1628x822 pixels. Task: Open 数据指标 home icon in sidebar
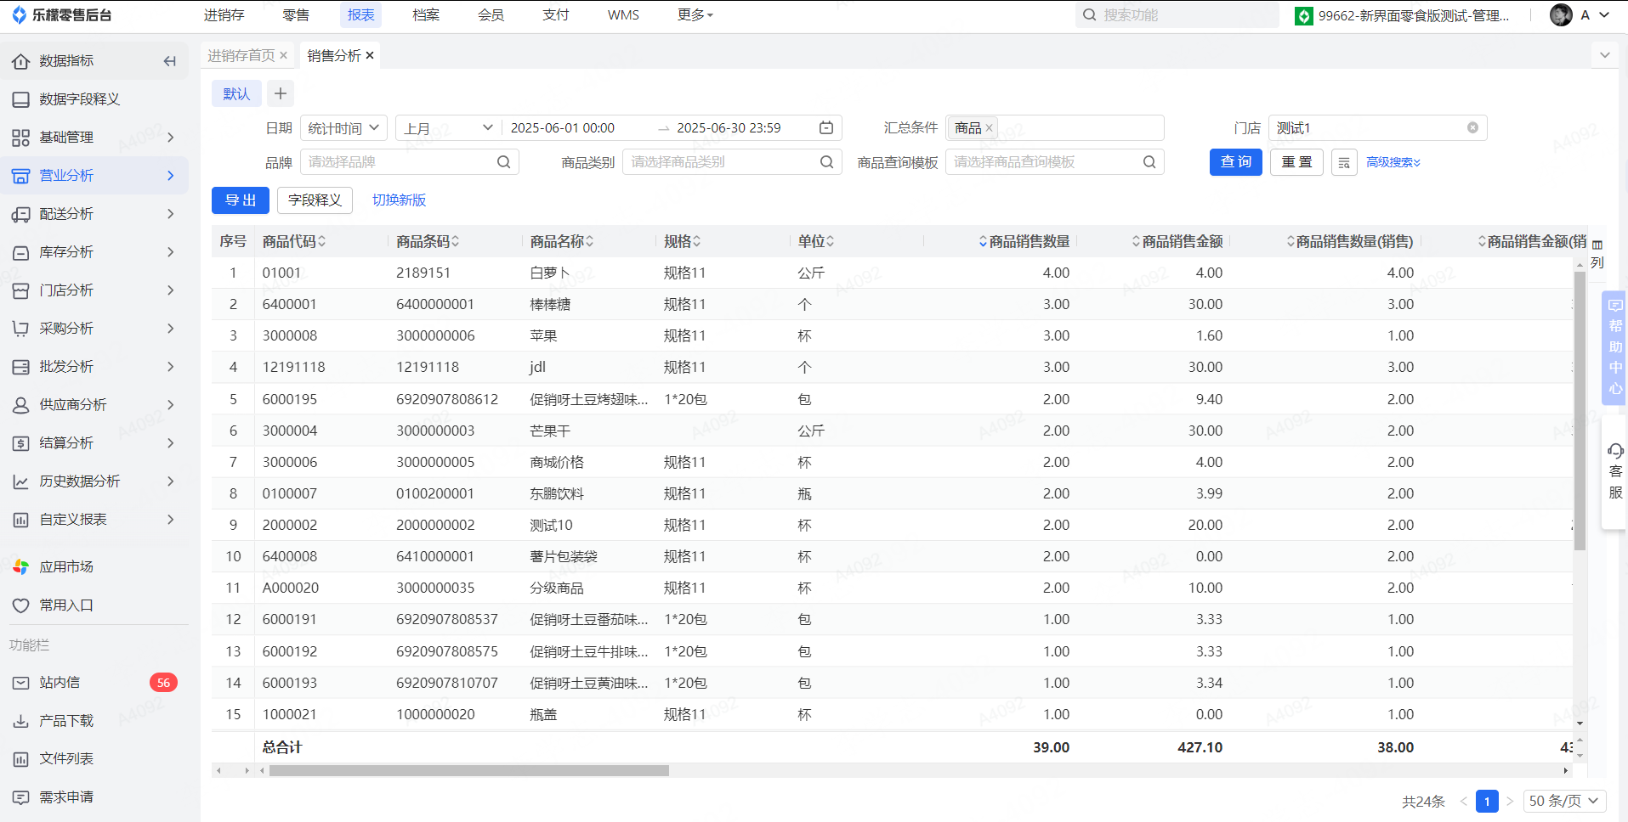click(20, 61)
